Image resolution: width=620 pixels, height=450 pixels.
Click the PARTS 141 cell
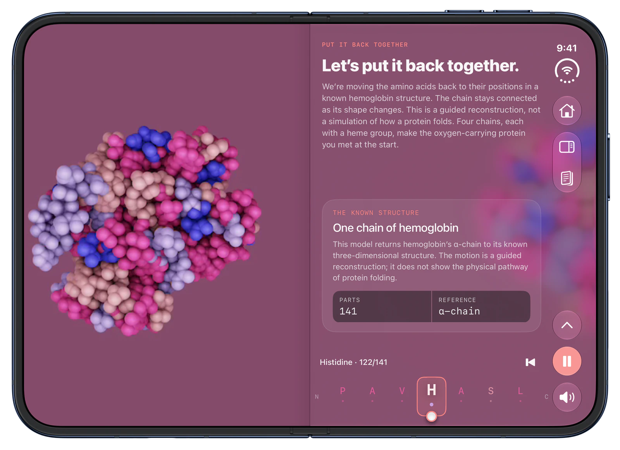[x=382, y=306]
